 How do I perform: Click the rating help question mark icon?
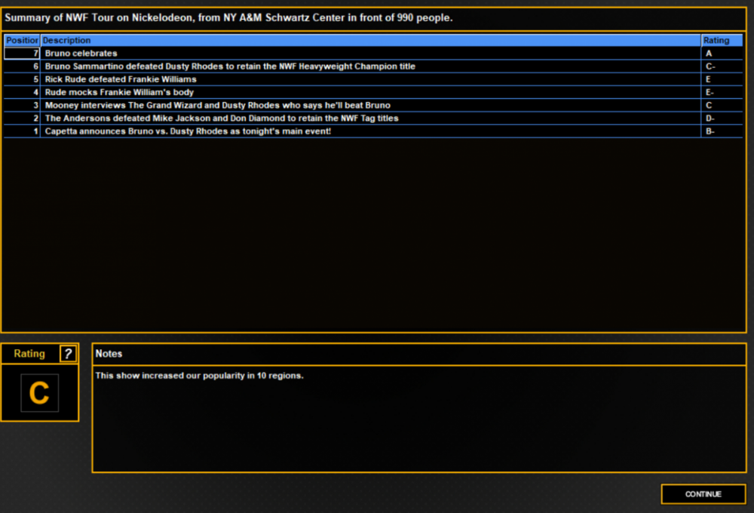pyautogui.click(x=68, y=354)
